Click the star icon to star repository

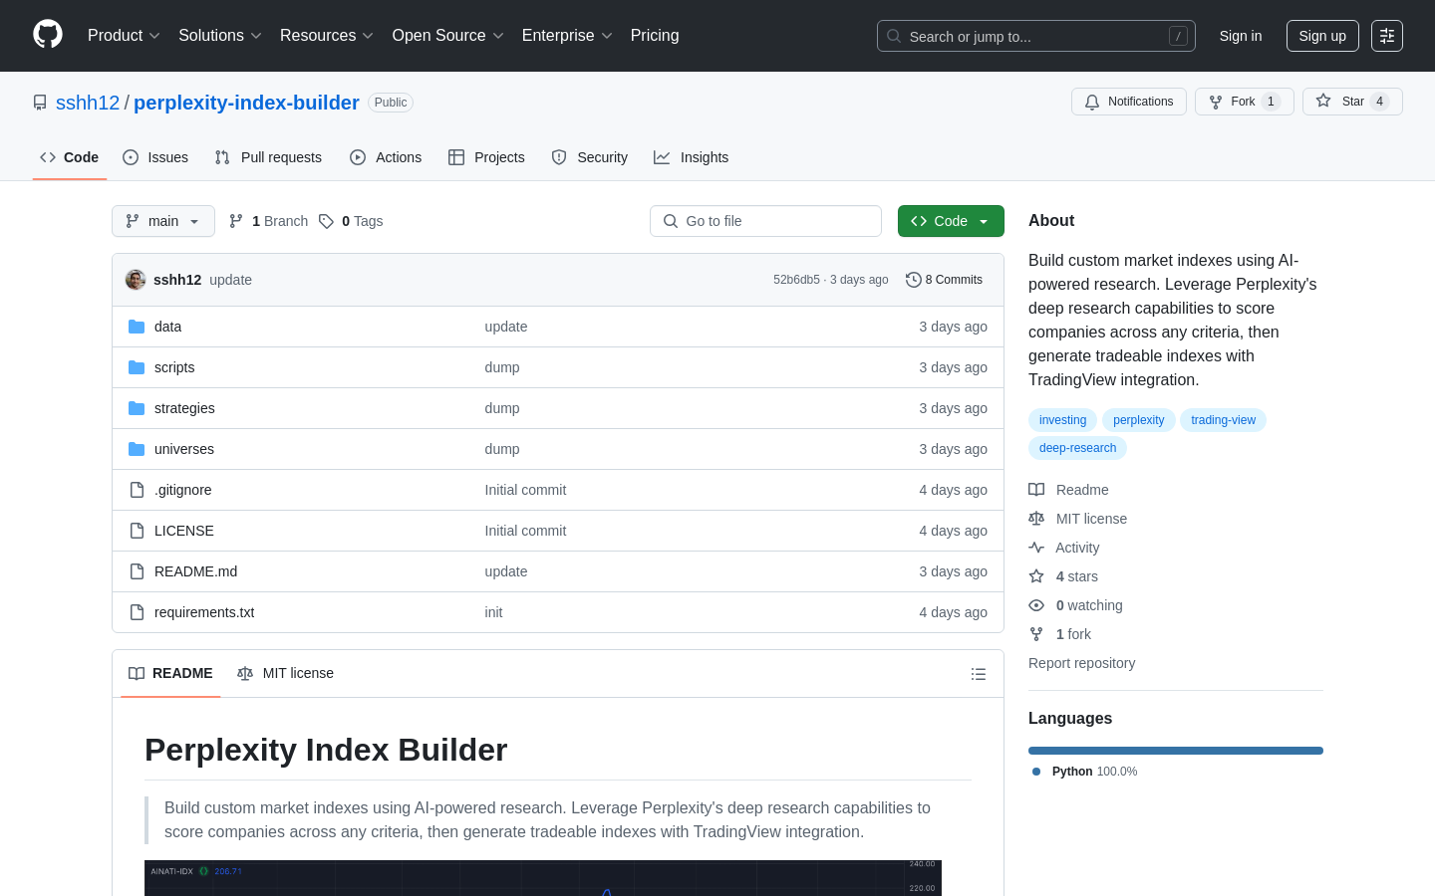click(x=1323, y=101)
